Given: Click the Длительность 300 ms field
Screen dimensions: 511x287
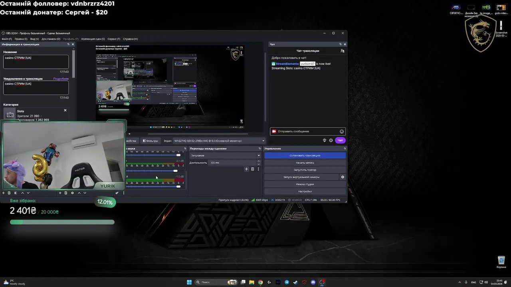Looking at the screenshot, I should pos(232,163).
